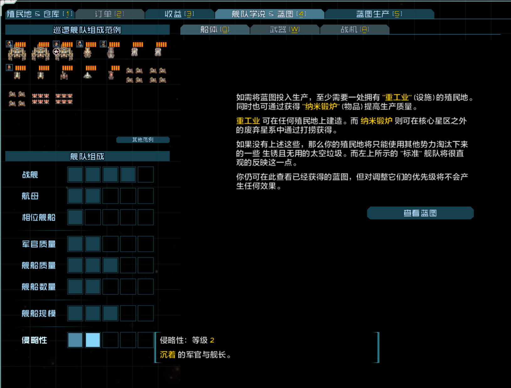Select the first frigate in the second row

[17, 75]
